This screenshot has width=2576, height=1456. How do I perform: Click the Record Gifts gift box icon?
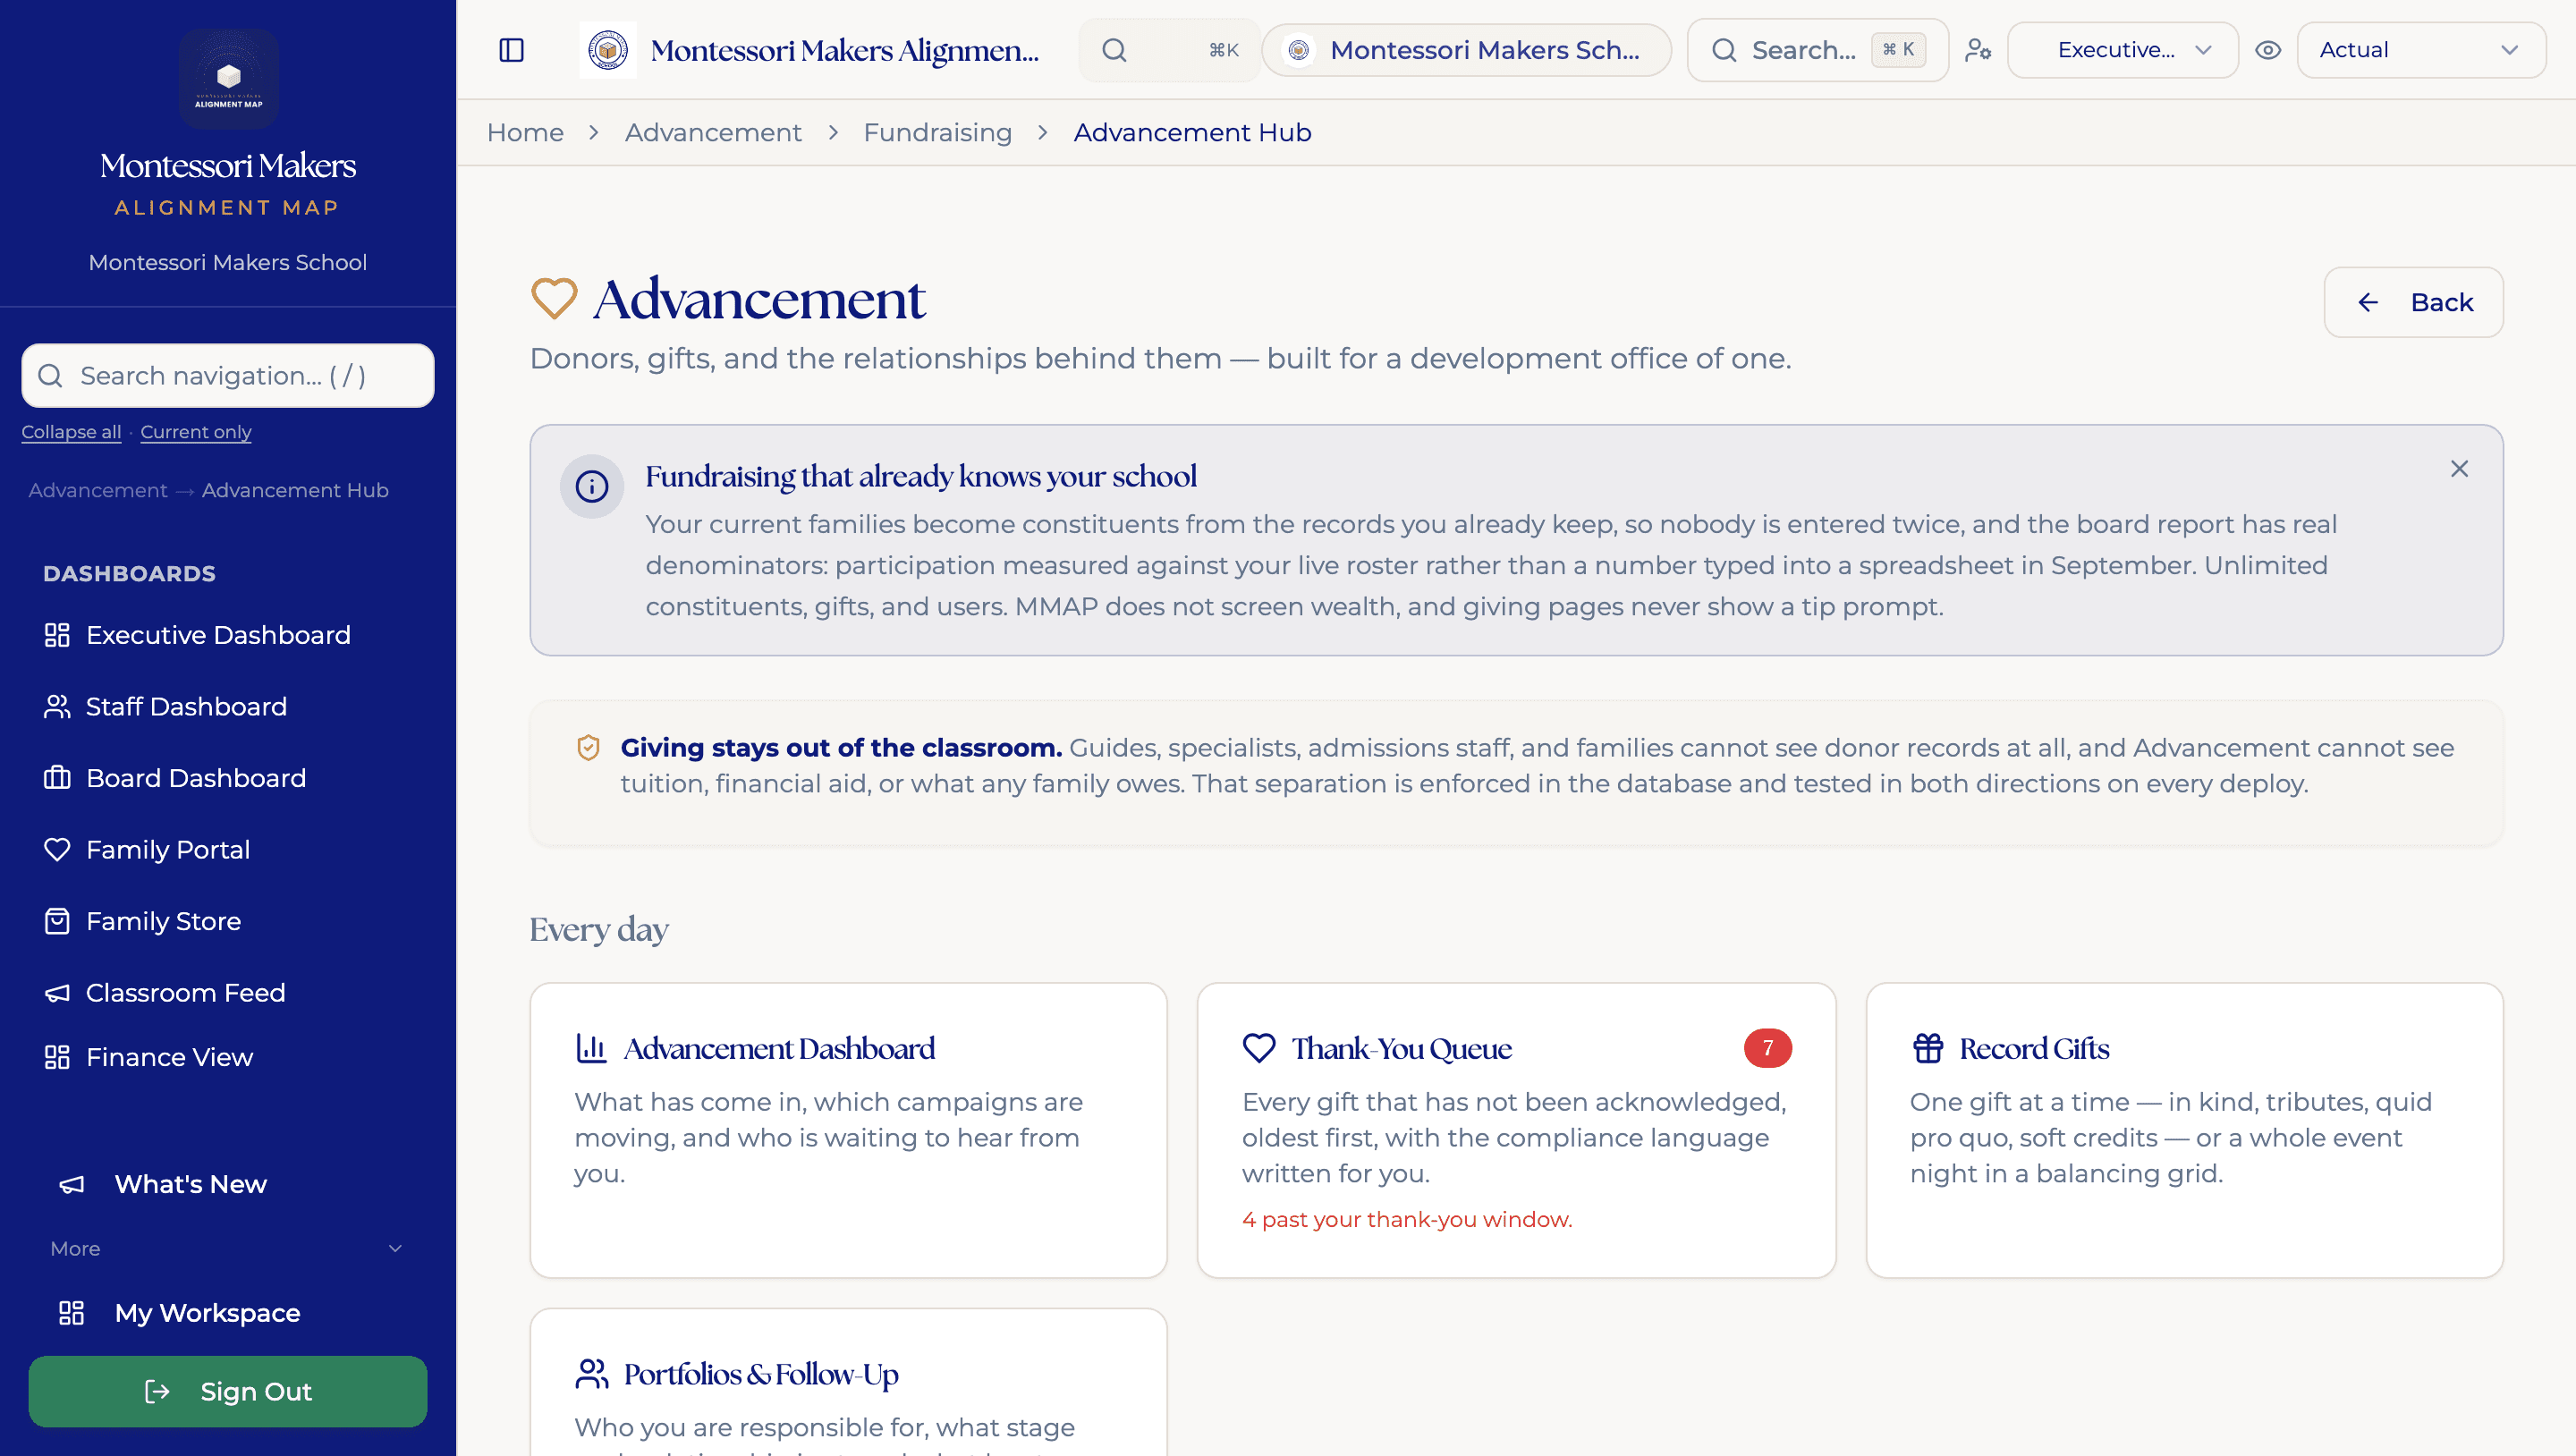pyautogui.click(x=1927, y=1048)
